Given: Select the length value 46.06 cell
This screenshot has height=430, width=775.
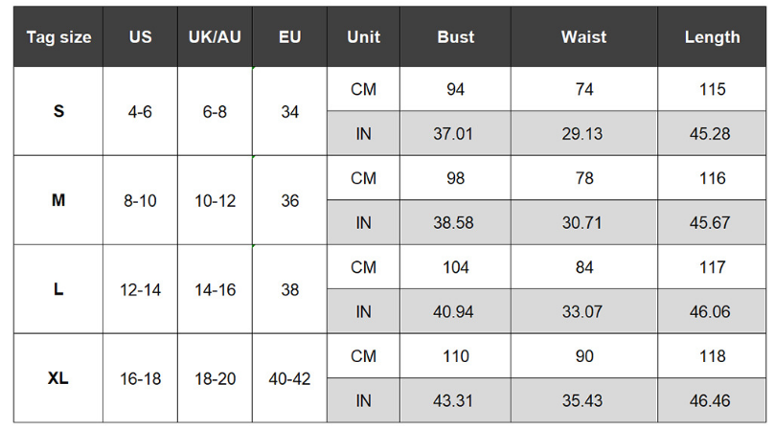Looking at the screenshot, I should tap(712, 312).
